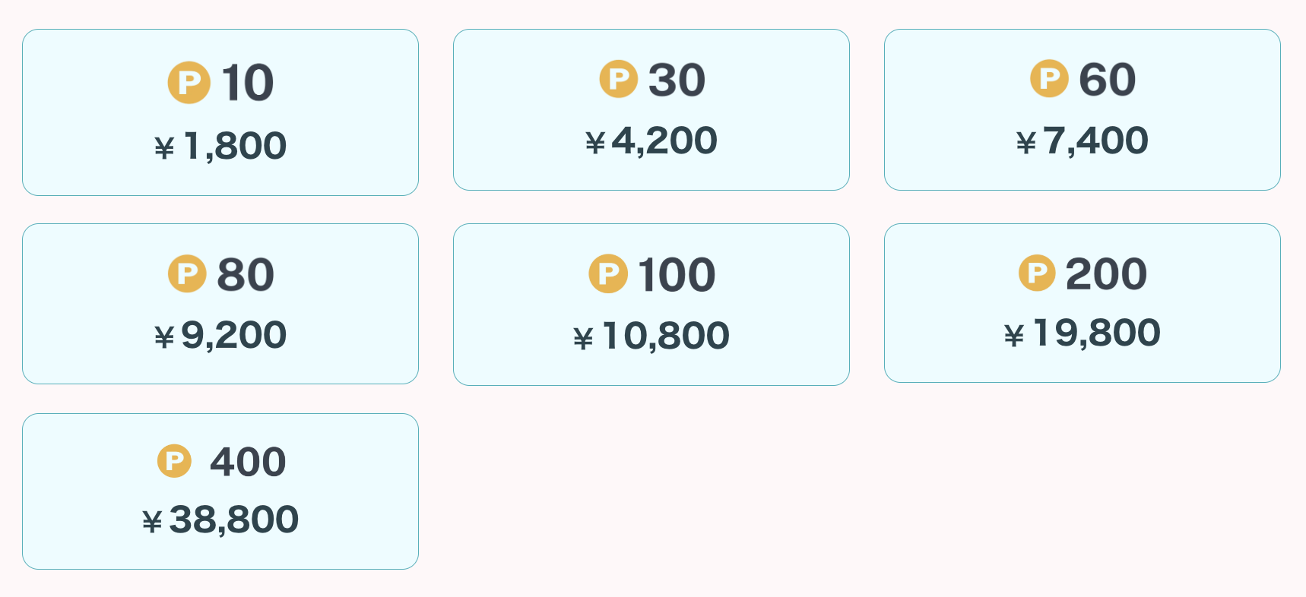Screen dimensions: 1306x597
Task: Click the gold P coin beside 10
Action: [189, 82]
